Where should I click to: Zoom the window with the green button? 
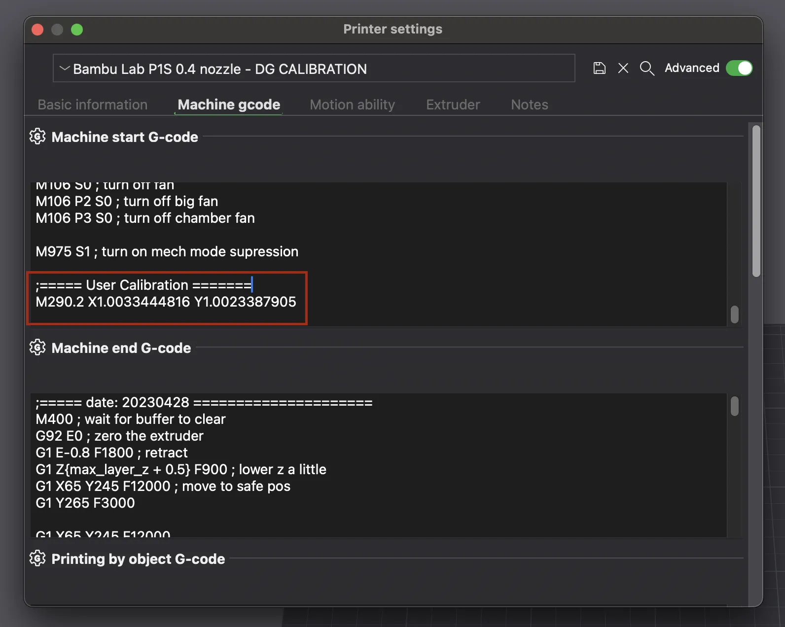click(77, 30)
